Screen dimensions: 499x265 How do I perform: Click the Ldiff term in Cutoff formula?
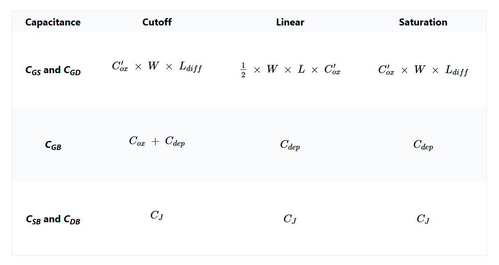(x=190, y=67)
